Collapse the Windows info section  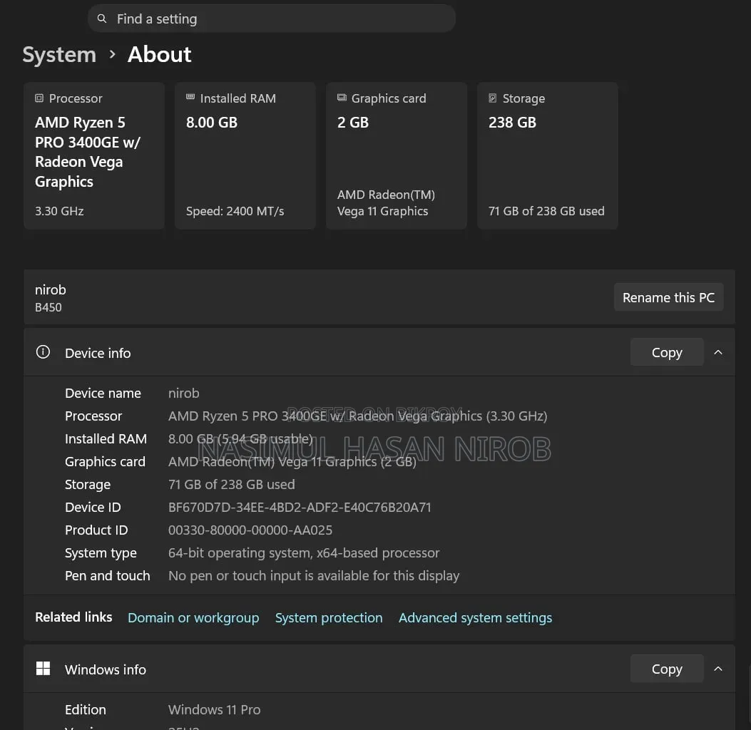(x=718, y=669)
